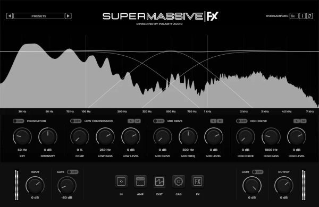Click the 250 Hz LOW PASS value
This screenshot has width=319, height=207.
105,150
